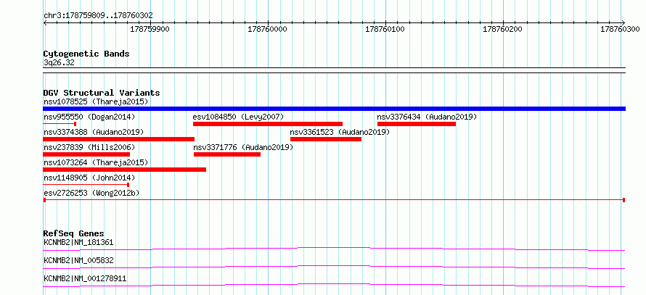The width and height of the screenshot is (646, 295).
Task: Click the KCNMB2|NM_001278911 magenta transcript line
Action: coord(334,285)
